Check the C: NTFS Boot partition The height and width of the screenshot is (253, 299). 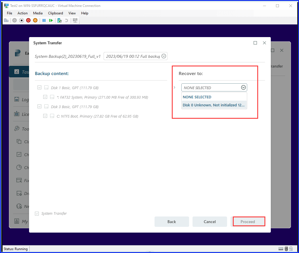click(x=45, y=116)
